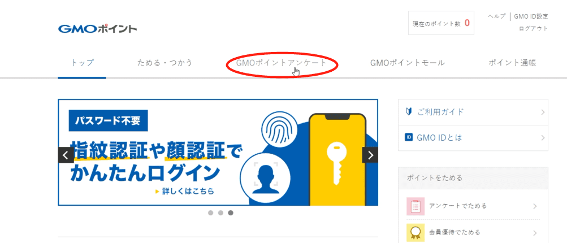Click the pink survey clipboard icon
Screen dimensions: 567x243
click(415, 206)
